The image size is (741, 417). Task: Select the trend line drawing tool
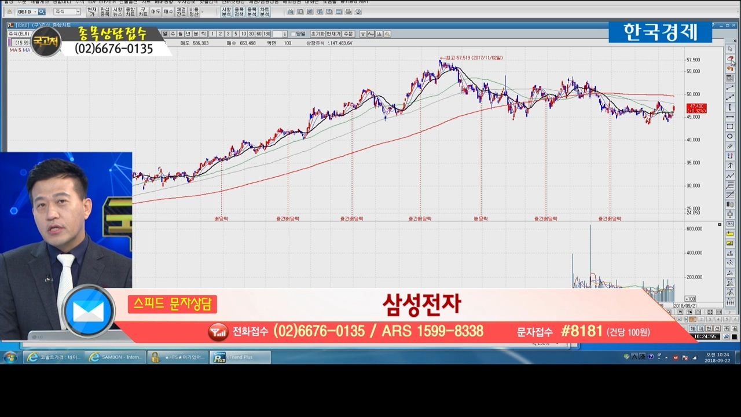730,87
